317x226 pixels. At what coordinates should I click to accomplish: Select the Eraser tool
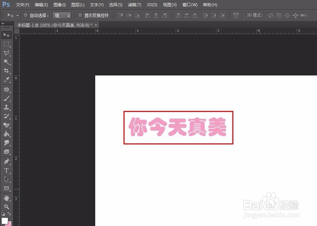pyautogui.click(x=6, y=125)
